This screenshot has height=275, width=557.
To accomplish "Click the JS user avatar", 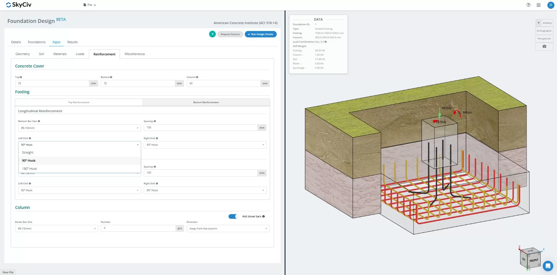I will [x=550, y=5].
